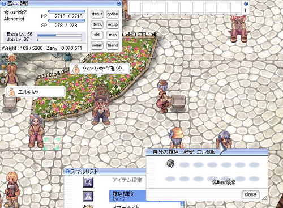Collapse the 基本情報 window using the right circle
Image resolution: width=283 pixels, height=208 pixels.
(118, 3)
